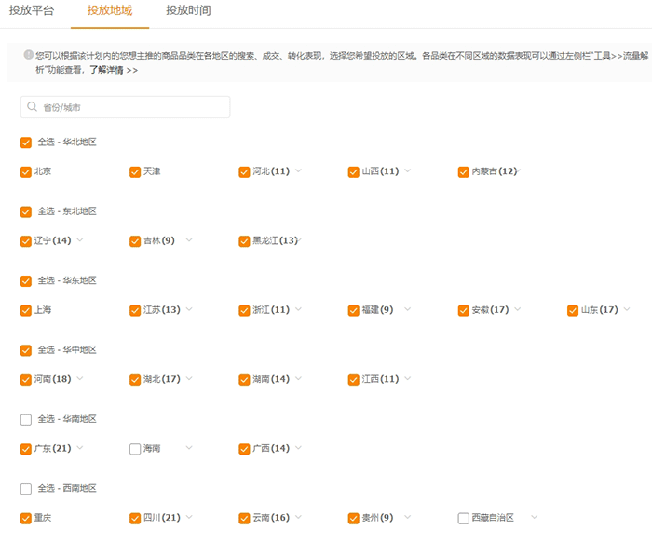Expand the 四川 cities chevron

click(x=189, y=517)
